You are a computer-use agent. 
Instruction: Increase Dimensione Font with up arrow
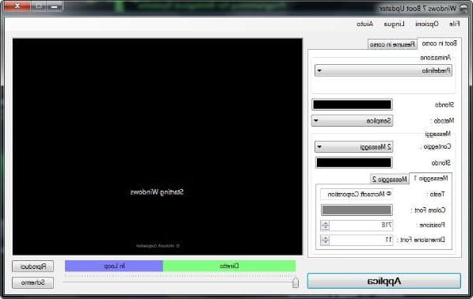(x=325, y=238)
